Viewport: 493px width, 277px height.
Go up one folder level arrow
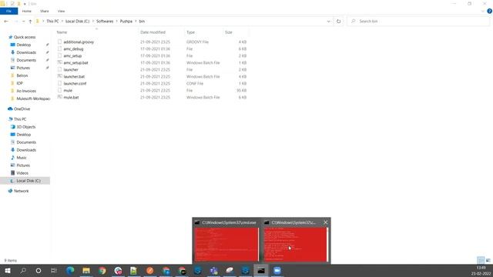tap(30, 22)
